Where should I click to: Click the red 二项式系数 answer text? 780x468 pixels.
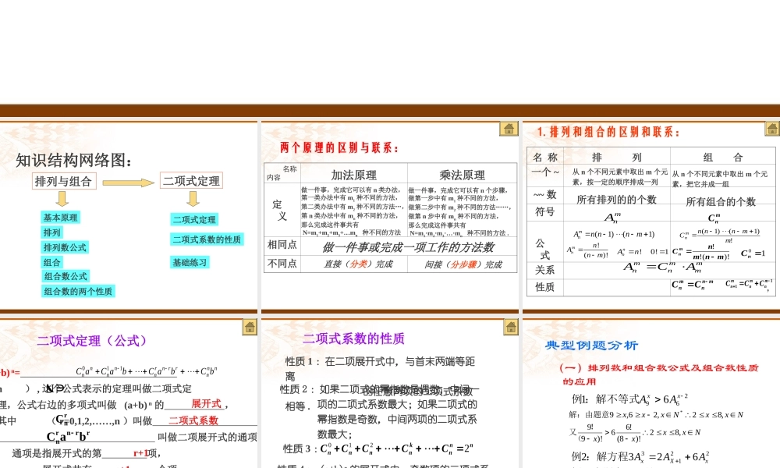click(193, 420)
